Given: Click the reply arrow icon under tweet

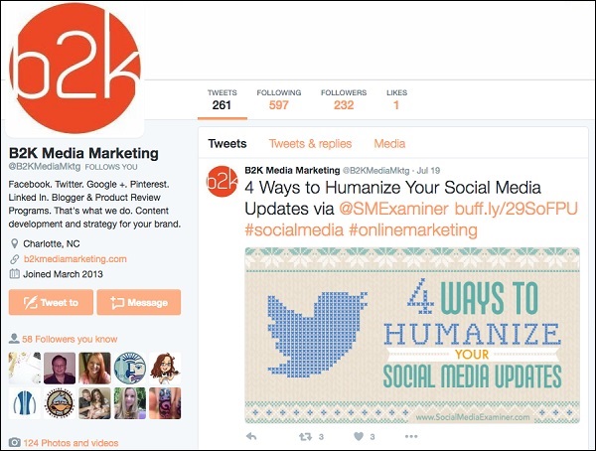Looking at the screenshot, I should coord(251,436).
